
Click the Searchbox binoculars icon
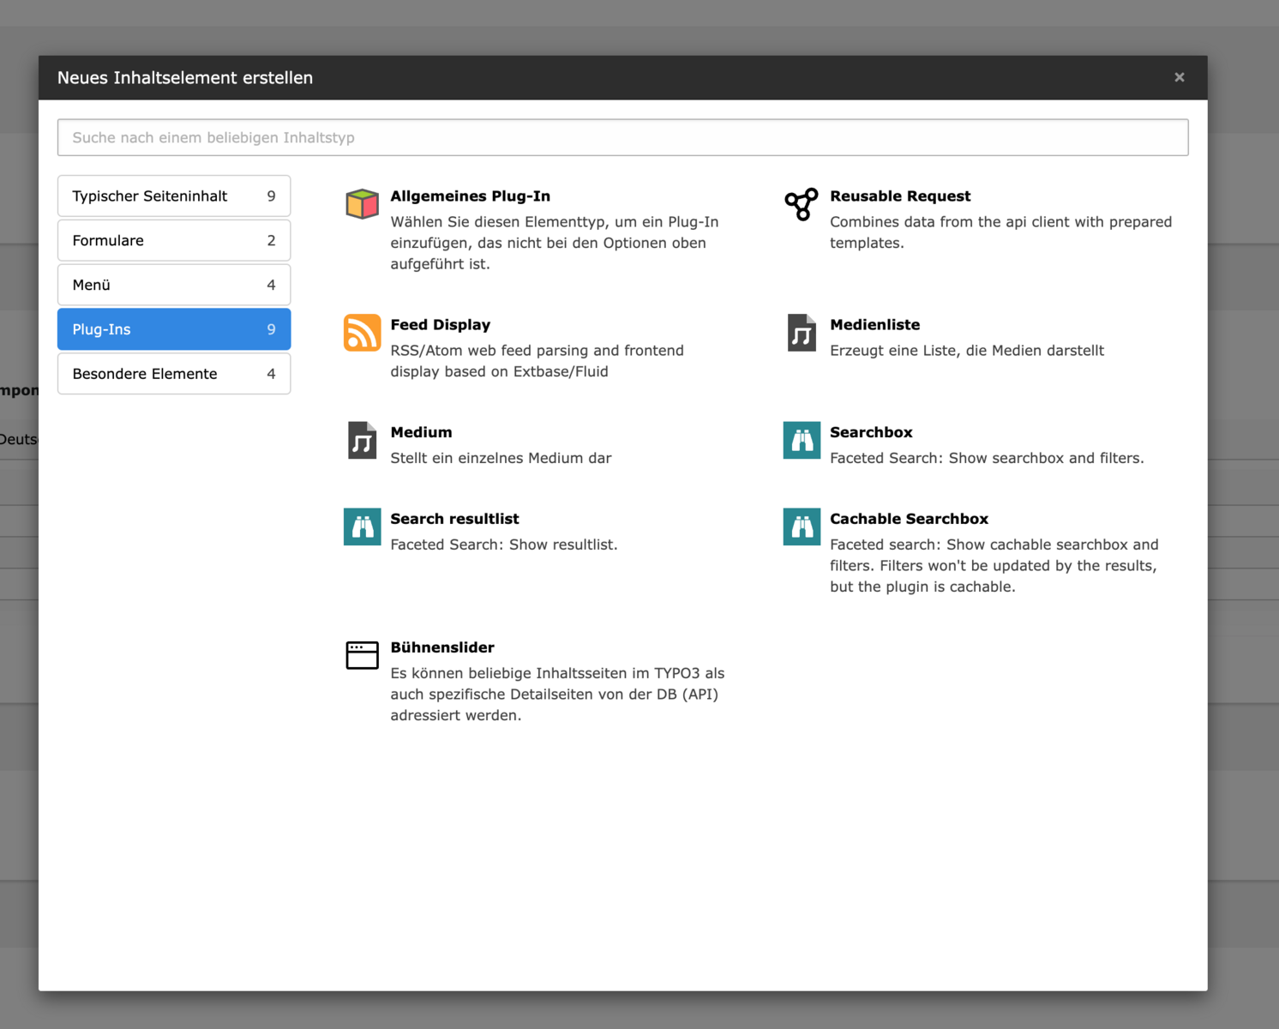tap(802, 441)
